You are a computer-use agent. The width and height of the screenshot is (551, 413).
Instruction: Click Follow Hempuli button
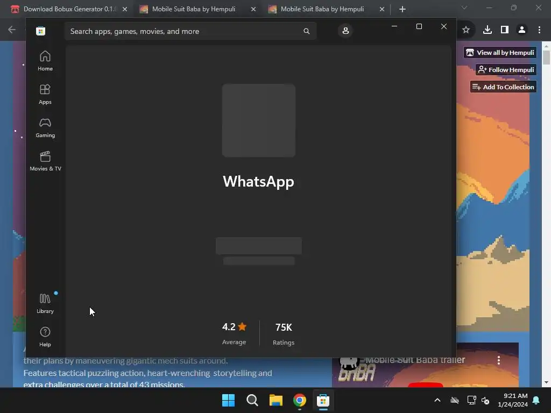506,70
